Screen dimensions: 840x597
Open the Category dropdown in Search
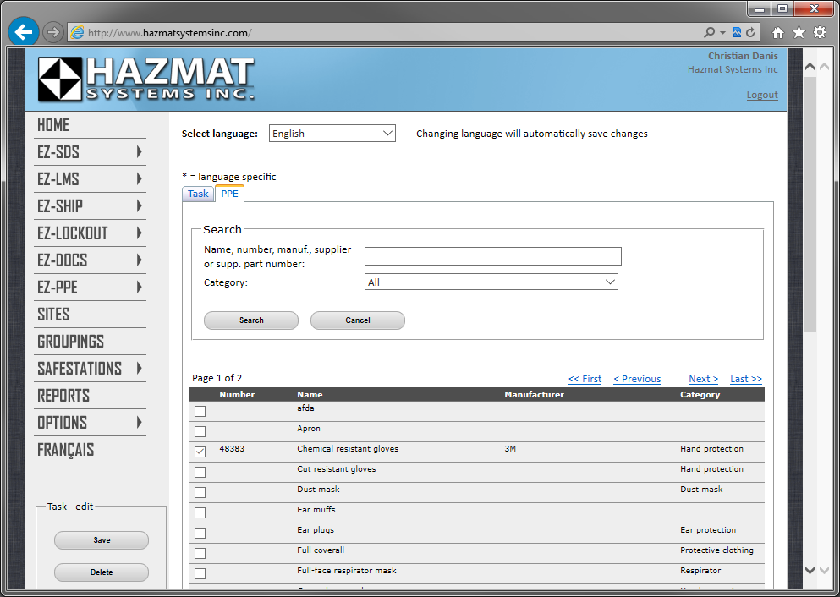(491, 282)
